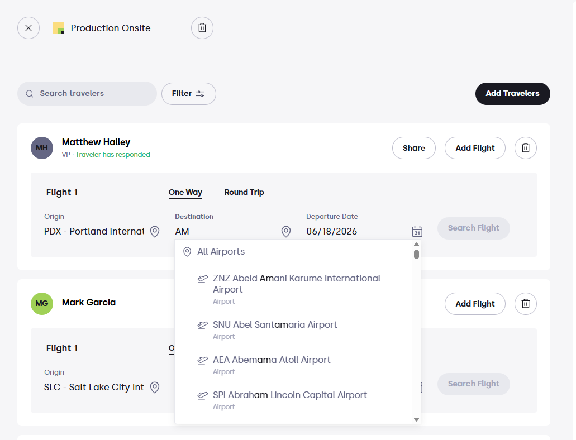576x440 pixels.
Task: Select One Way for Matthew's Flight 1
Action: point(185,193)
